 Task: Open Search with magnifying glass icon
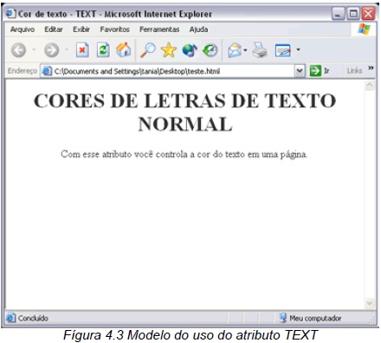[x=148, y=50]
